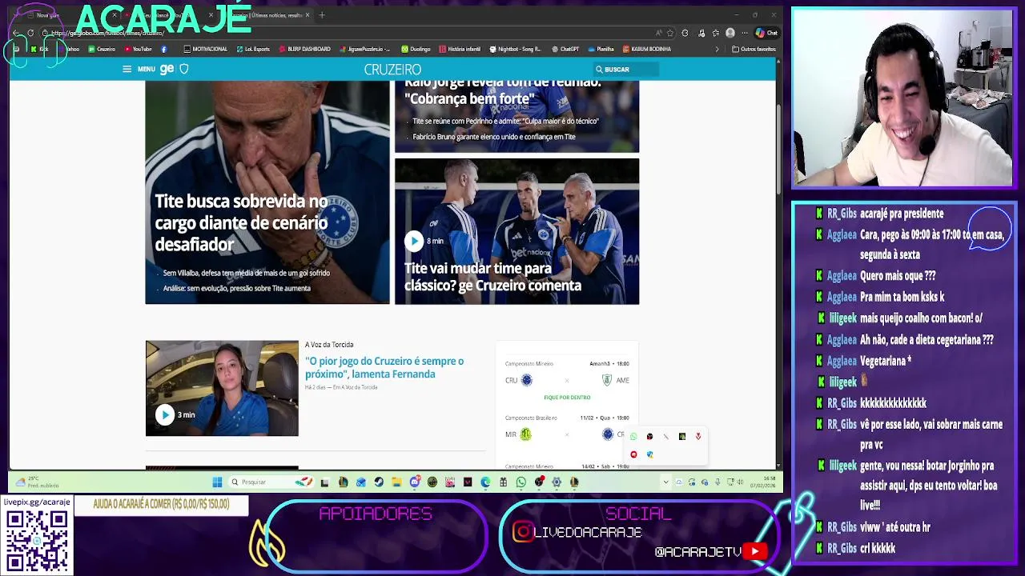Open article 'Tite busca sobrevida no cargo'
This screenshot has width=1025, height=576.
point(241,222)
